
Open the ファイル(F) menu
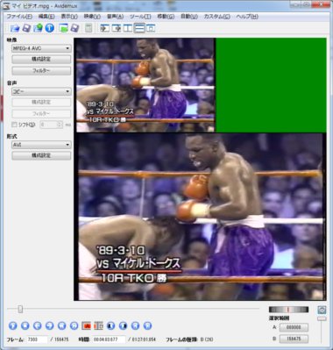coord(19,17)
